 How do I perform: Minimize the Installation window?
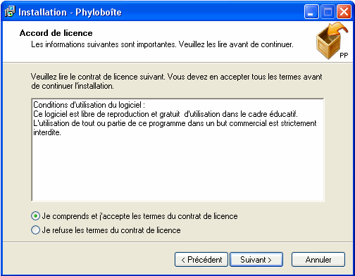pyautogui.click(x=311, y=12)
